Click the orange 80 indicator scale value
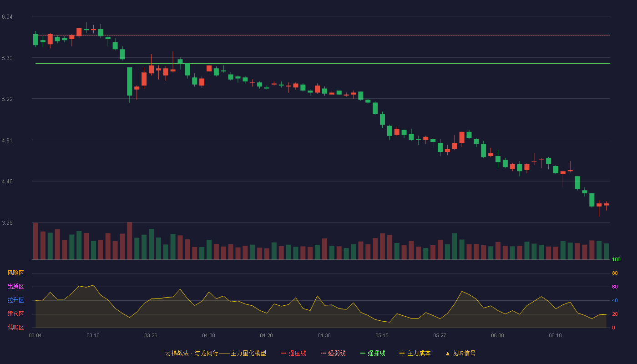Image resolution: width=637 pixels, height=364 pixels. click(x=615, y=273)
